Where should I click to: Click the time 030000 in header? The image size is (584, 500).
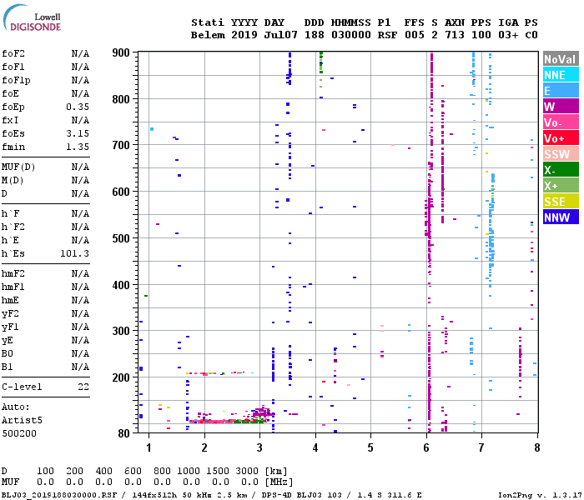pyautogui.click(x=351, y=35)
